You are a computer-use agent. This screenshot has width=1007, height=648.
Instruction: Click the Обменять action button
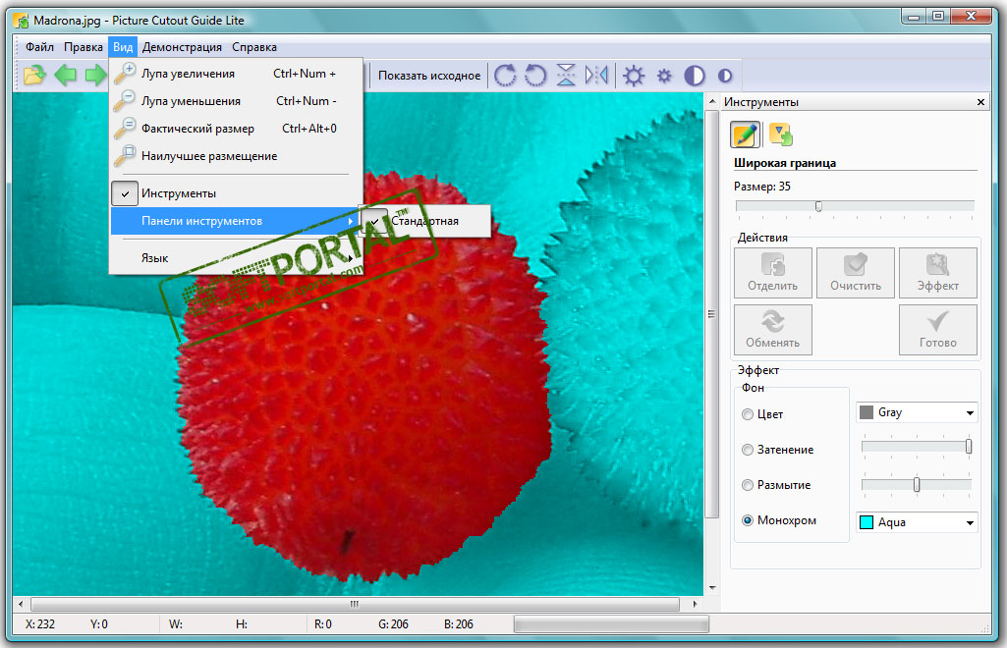click(772, 330)
